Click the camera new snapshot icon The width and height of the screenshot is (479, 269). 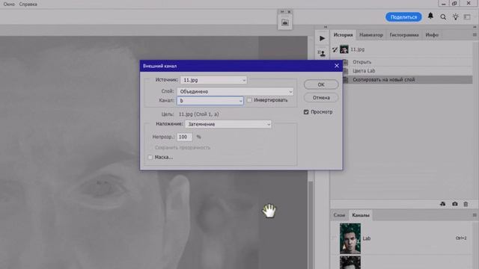(x=454, y=204)
